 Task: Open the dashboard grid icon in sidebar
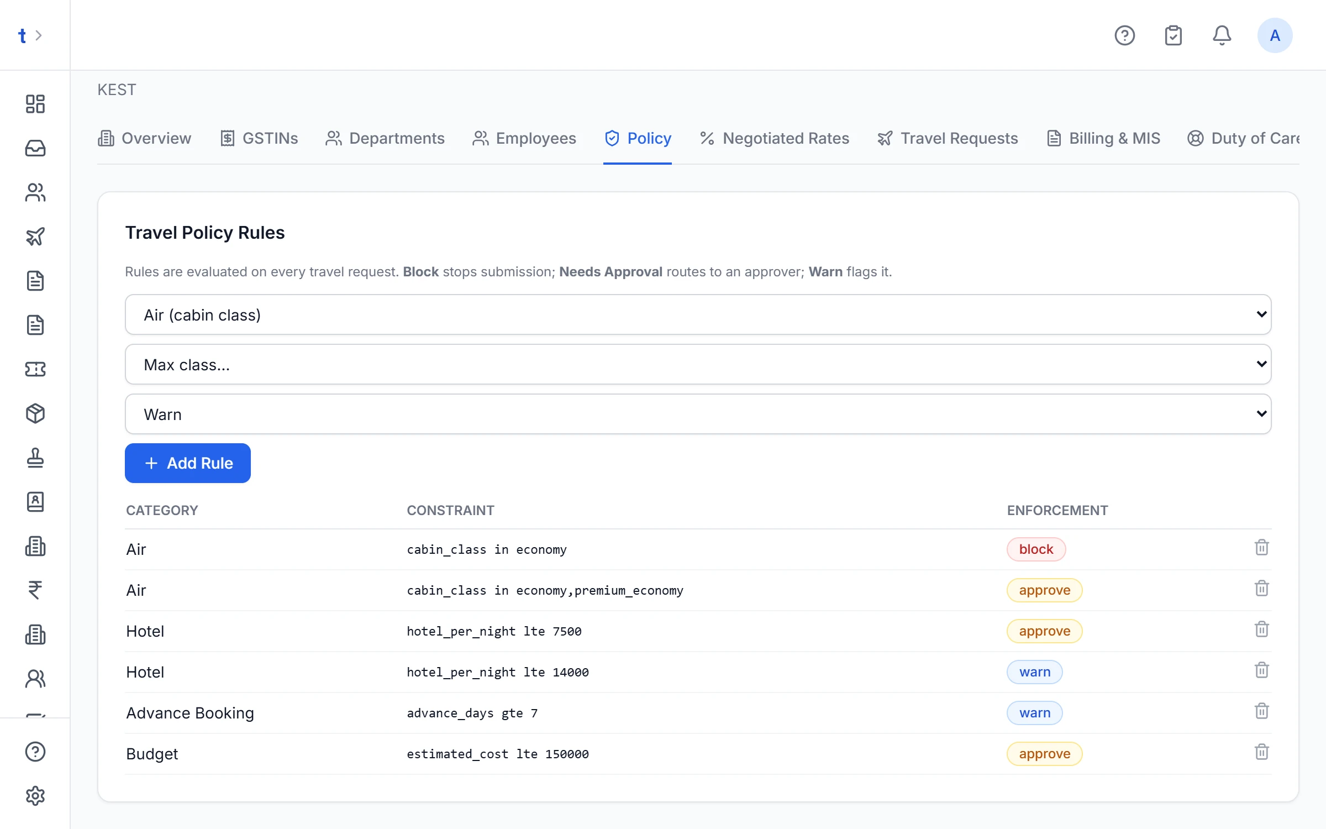pos(35,104)
